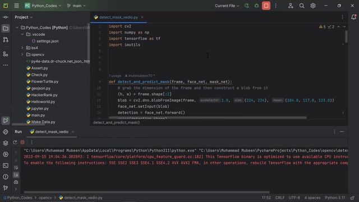
Task: Go to next highlighted error arrow
Action: [344, 27]
